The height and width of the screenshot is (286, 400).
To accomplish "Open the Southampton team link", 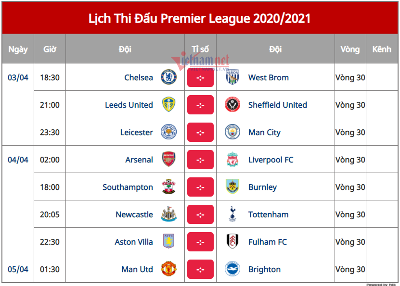I will 128,187.
